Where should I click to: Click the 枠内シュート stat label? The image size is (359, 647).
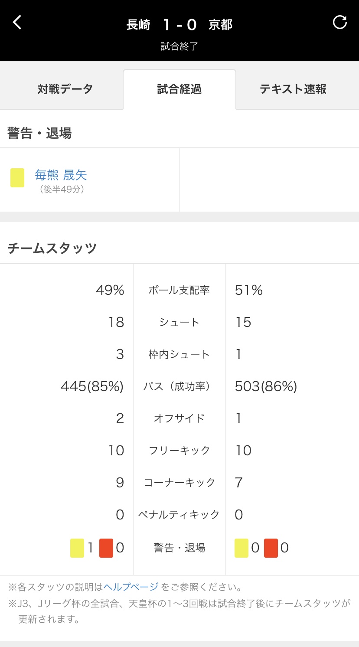pos(179,354)
